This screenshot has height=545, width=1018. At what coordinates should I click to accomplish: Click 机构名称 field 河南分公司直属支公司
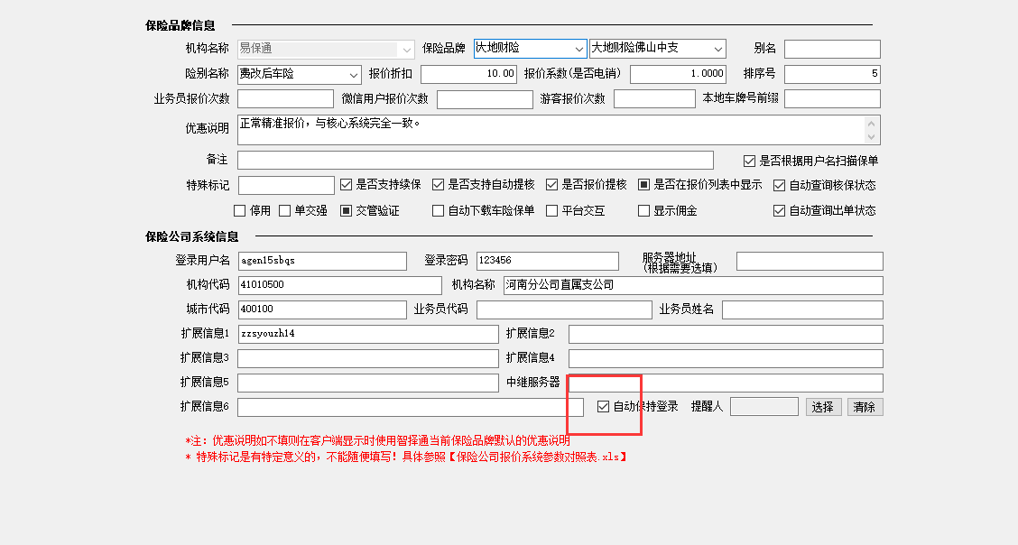[x=693, y=285]
